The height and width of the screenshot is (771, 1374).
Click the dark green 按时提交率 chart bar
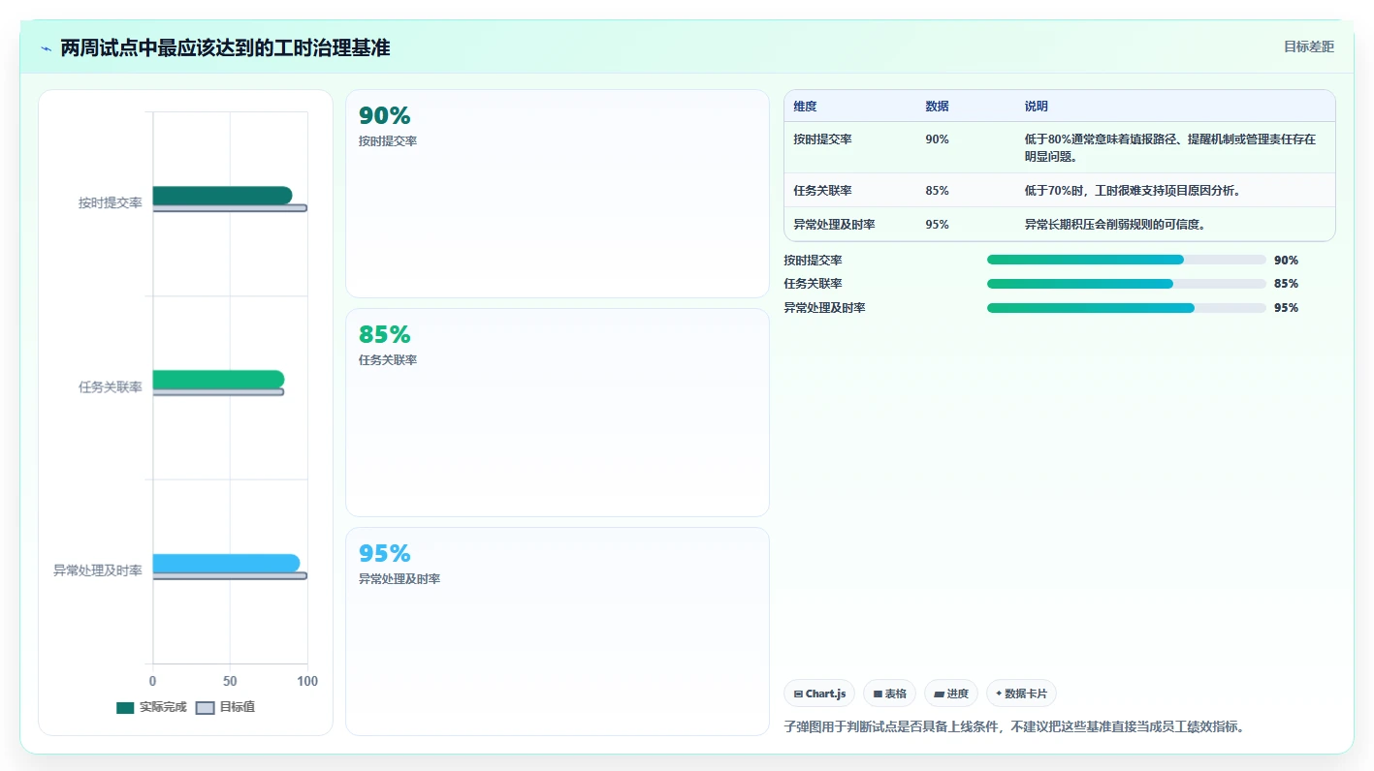tap(222, 196)
